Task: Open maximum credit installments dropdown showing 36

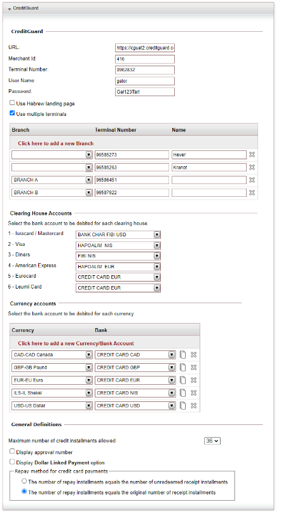Action: [212, 441]
